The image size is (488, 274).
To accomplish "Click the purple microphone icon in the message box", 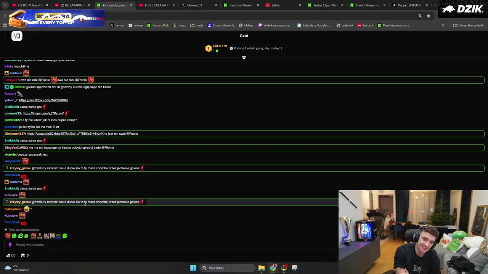I will (10, 245).
